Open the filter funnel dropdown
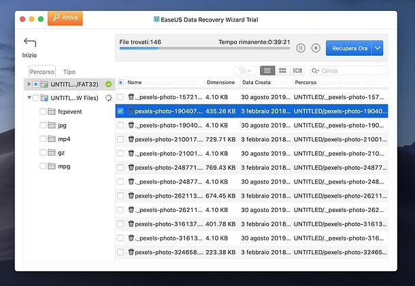 pos(244,71)
